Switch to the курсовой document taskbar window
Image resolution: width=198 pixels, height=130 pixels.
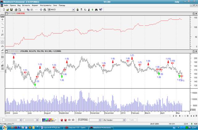click(x=52, y=128)
